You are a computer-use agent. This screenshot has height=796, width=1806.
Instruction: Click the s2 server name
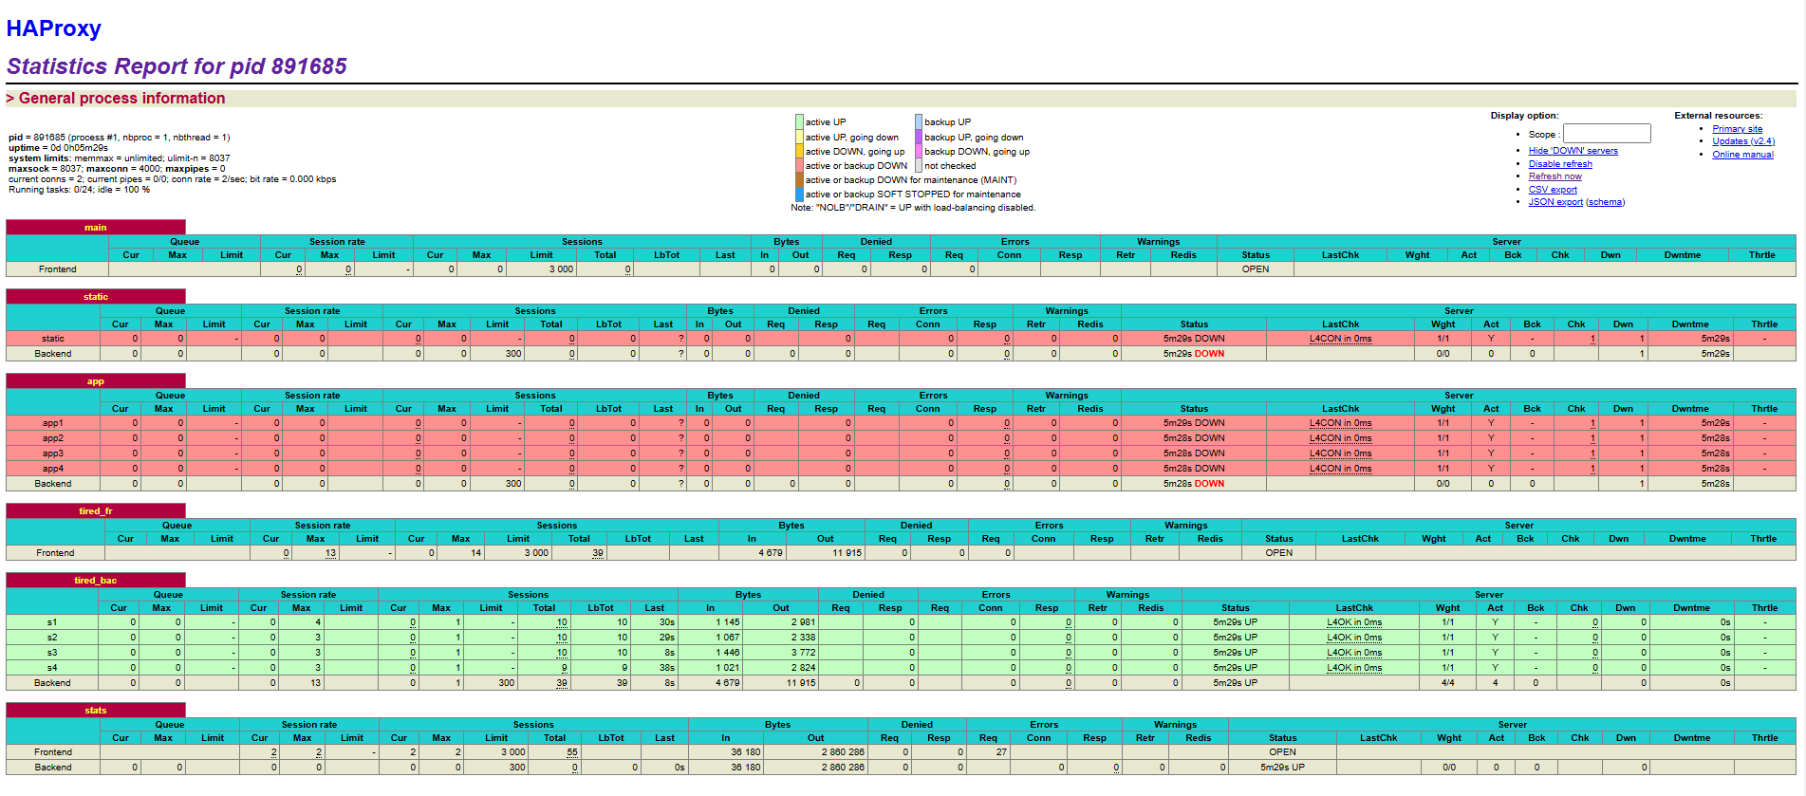[x=52, y=638]
